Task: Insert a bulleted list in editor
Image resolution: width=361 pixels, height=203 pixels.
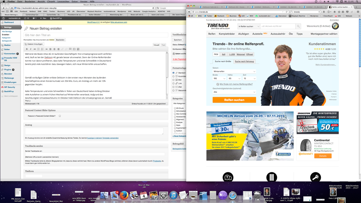Action: 39,49
